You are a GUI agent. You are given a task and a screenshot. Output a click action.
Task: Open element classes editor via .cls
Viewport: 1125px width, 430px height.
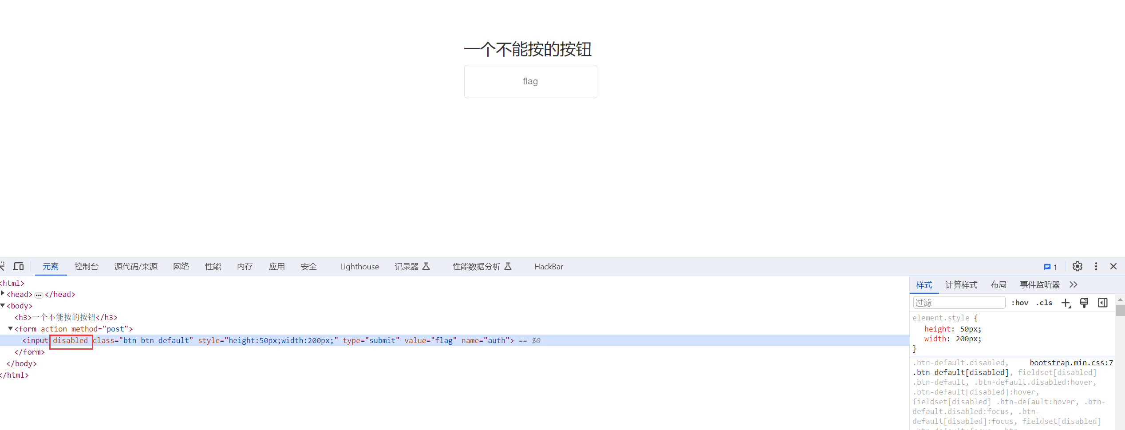click(x=1044, y=303)
